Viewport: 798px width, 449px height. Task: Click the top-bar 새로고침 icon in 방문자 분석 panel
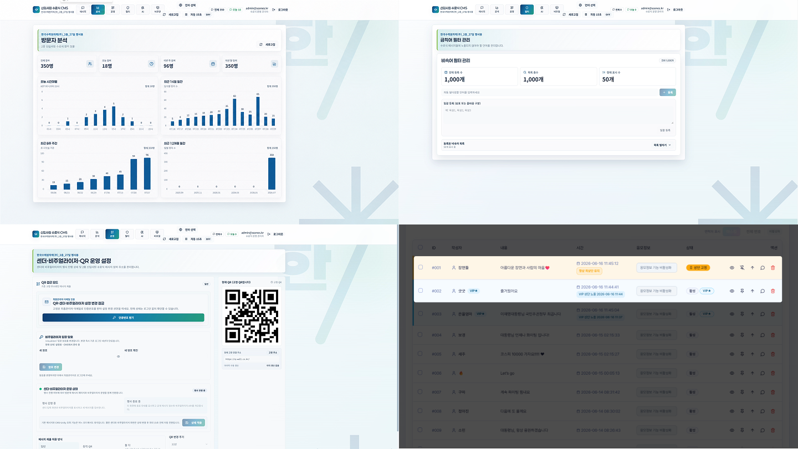164,14
